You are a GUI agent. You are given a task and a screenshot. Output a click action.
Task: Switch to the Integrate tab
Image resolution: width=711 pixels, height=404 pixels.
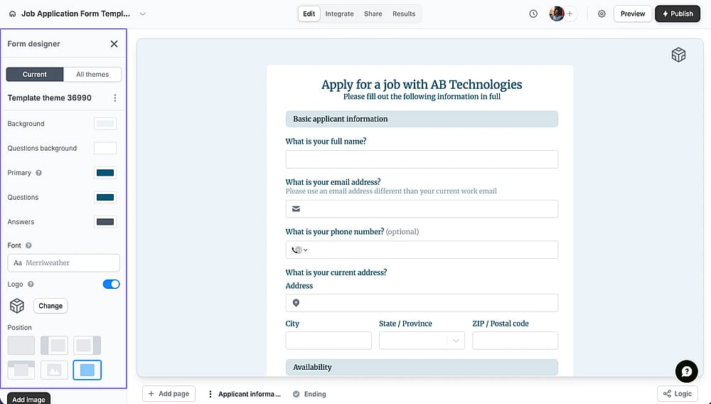[x=339, y=14]
